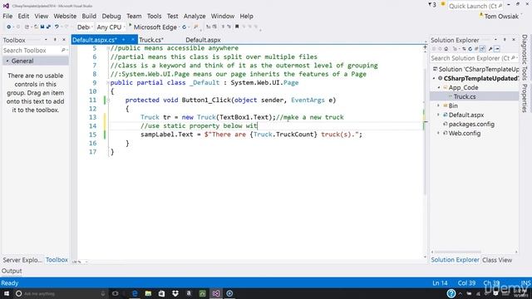Open Dropbox from the taskbar
Image resolution: width=532 pixels, height=299 pixels.
175,293
